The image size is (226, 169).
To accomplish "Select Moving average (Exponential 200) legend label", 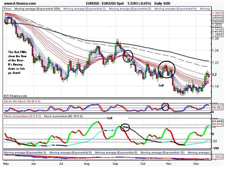I will tap(37, 9).
